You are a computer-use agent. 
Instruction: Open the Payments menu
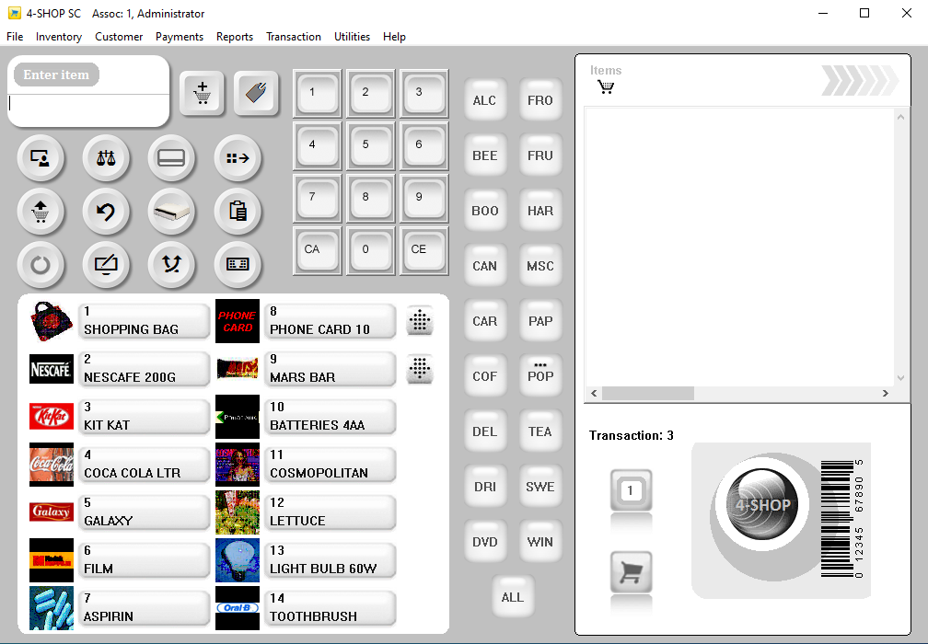[x=180, y=37]
